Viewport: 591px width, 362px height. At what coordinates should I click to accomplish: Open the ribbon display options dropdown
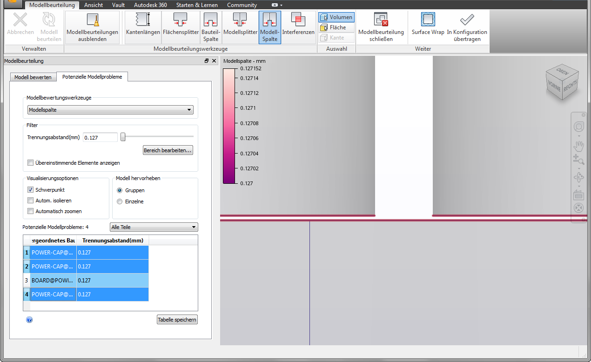(277, 5)
